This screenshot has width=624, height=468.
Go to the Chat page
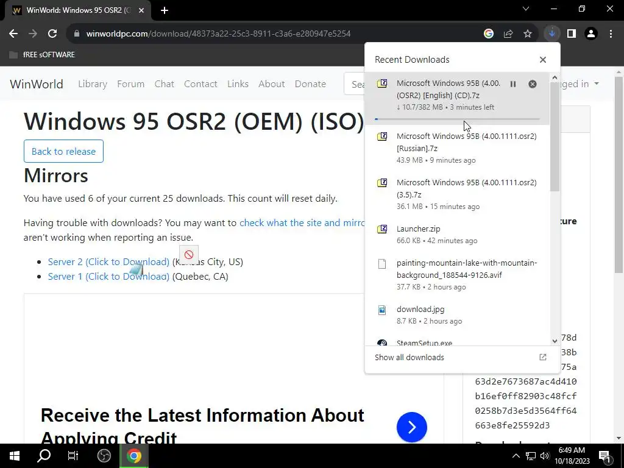(165, 84)
